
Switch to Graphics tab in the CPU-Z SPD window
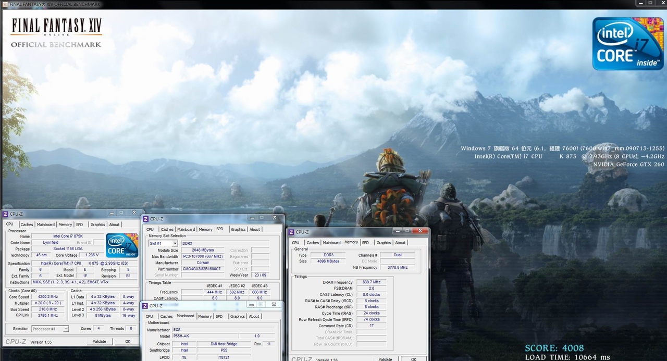tap(238, 229)
